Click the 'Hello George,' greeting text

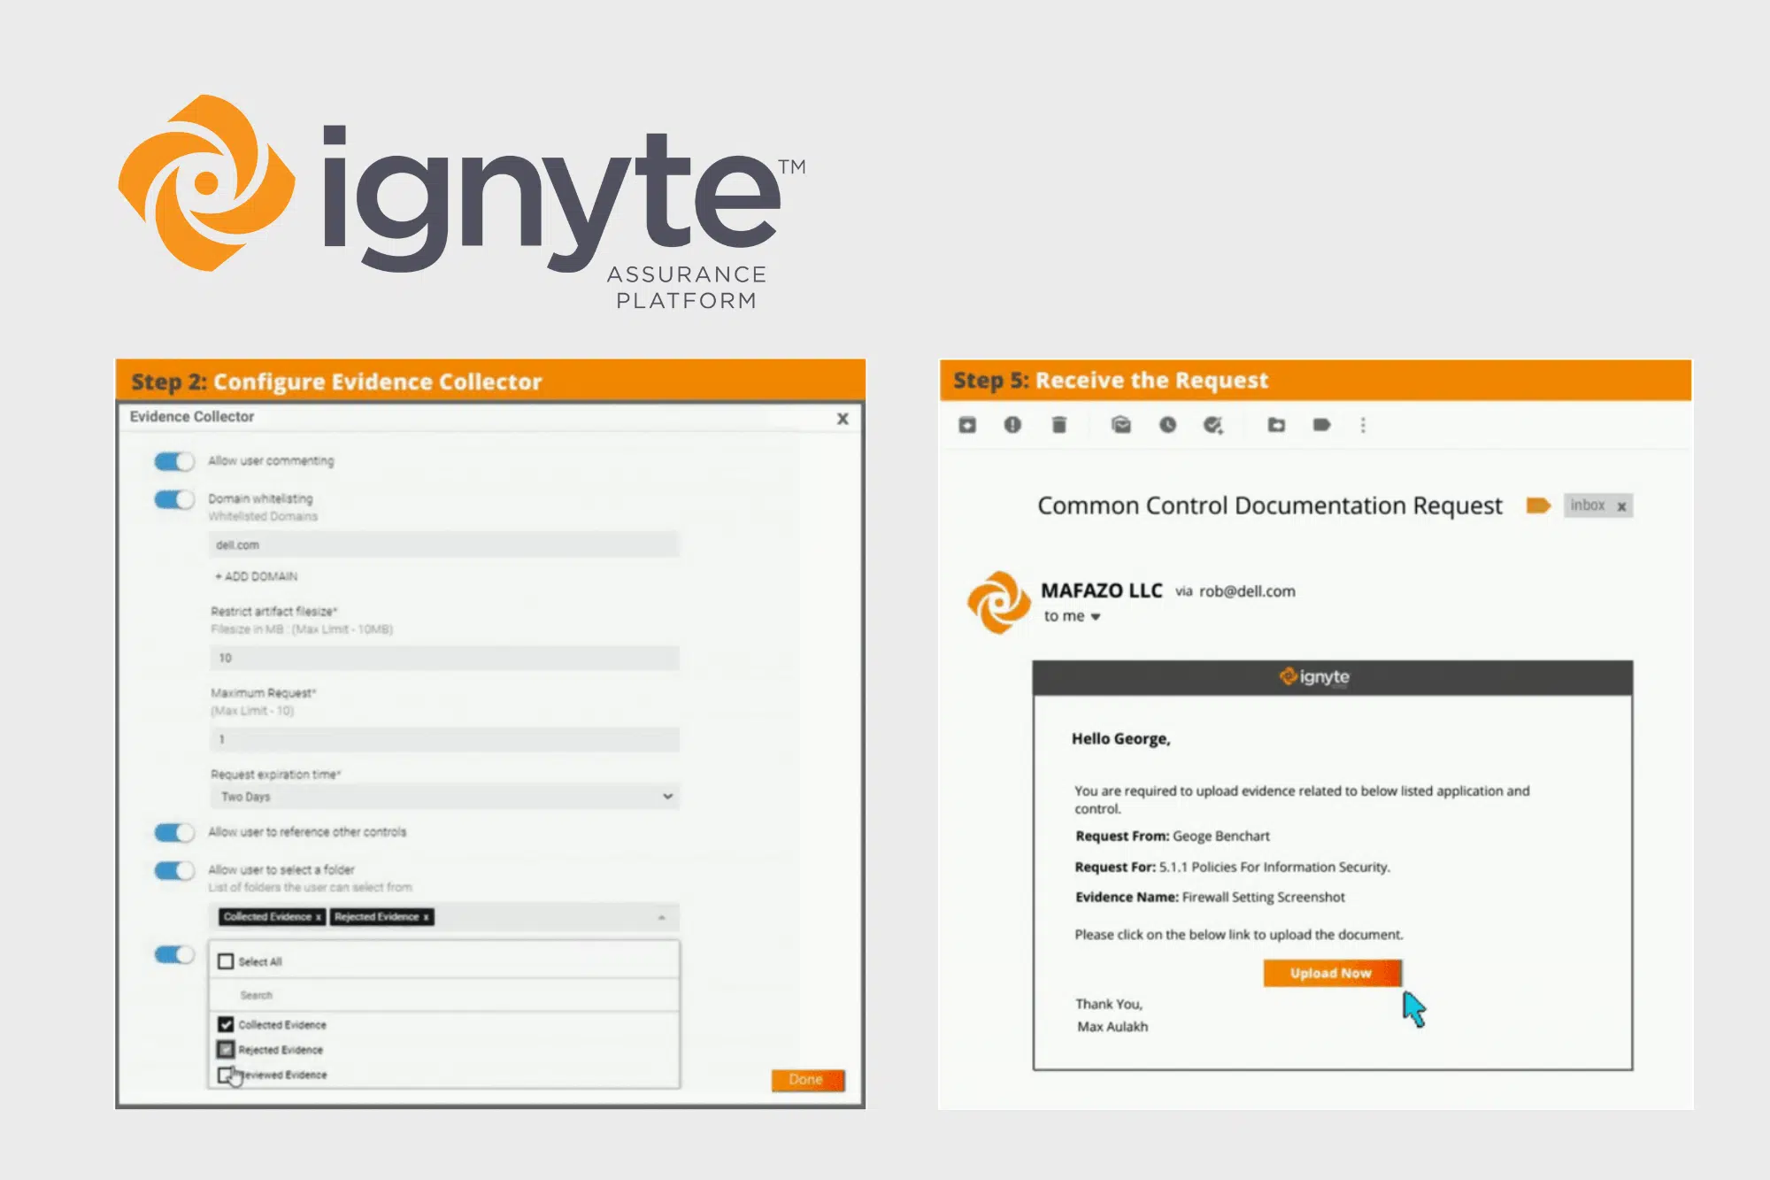pos(1121,739)
